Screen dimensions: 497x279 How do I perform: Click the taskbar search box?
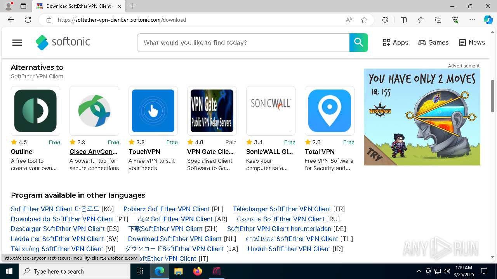(75, 271)
